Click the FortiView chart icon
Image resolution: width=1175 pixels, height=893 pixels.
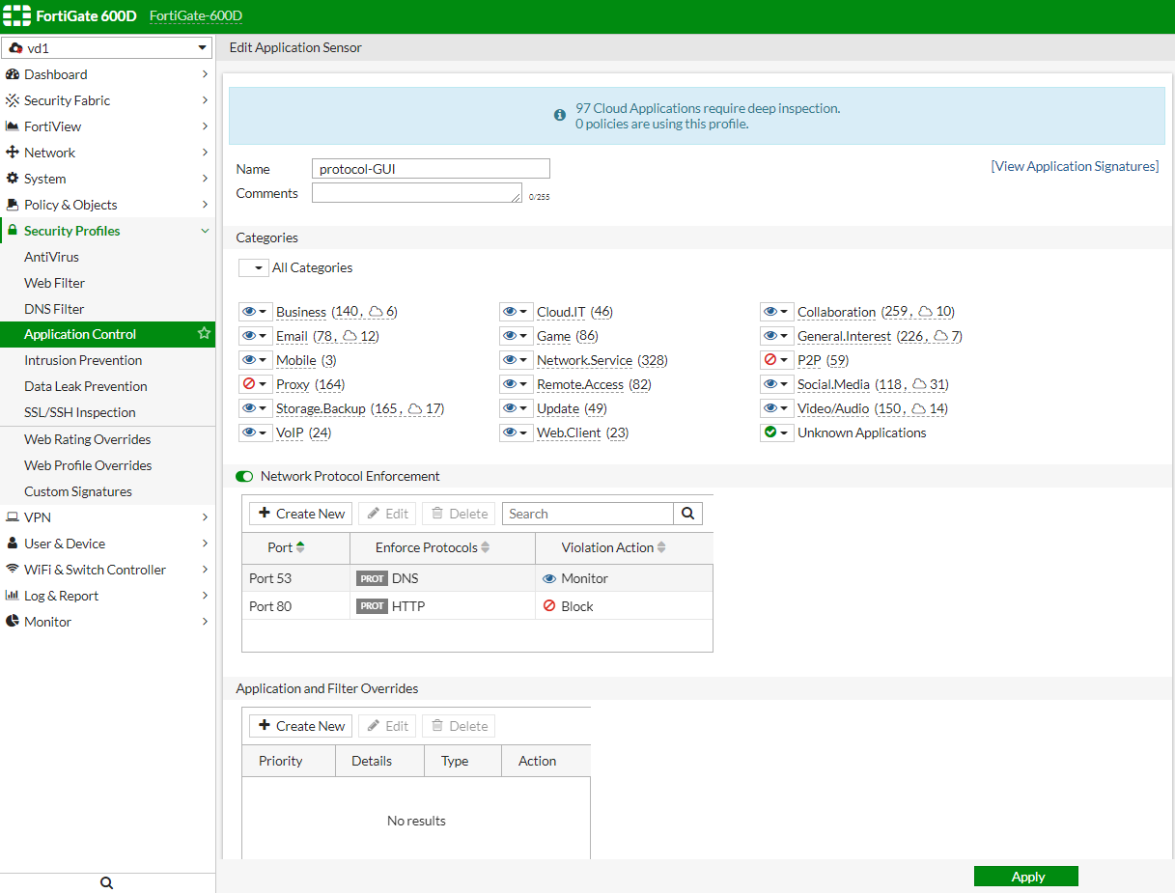(13, 126)
